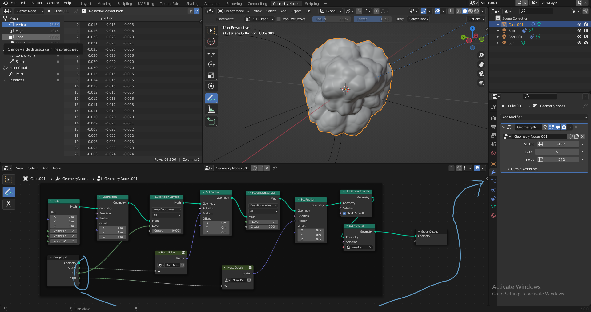Open the Render menu
Viewport: 591px width, 312px height.
[37, 3]
